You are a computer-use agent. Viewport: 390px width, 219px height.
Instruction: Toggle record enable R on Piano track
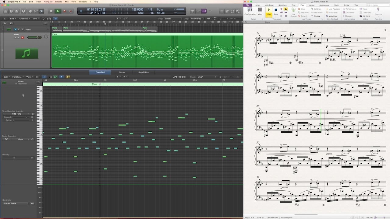(x=22, y=37)
